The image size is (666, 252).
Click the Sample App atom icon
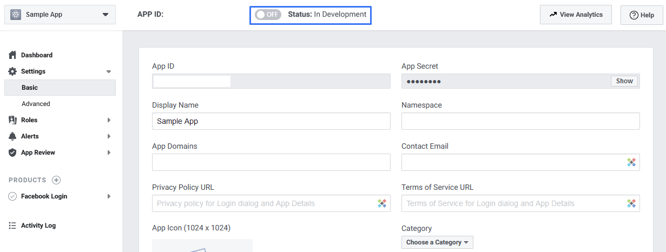pyautogui.click(x=16, y=15)
